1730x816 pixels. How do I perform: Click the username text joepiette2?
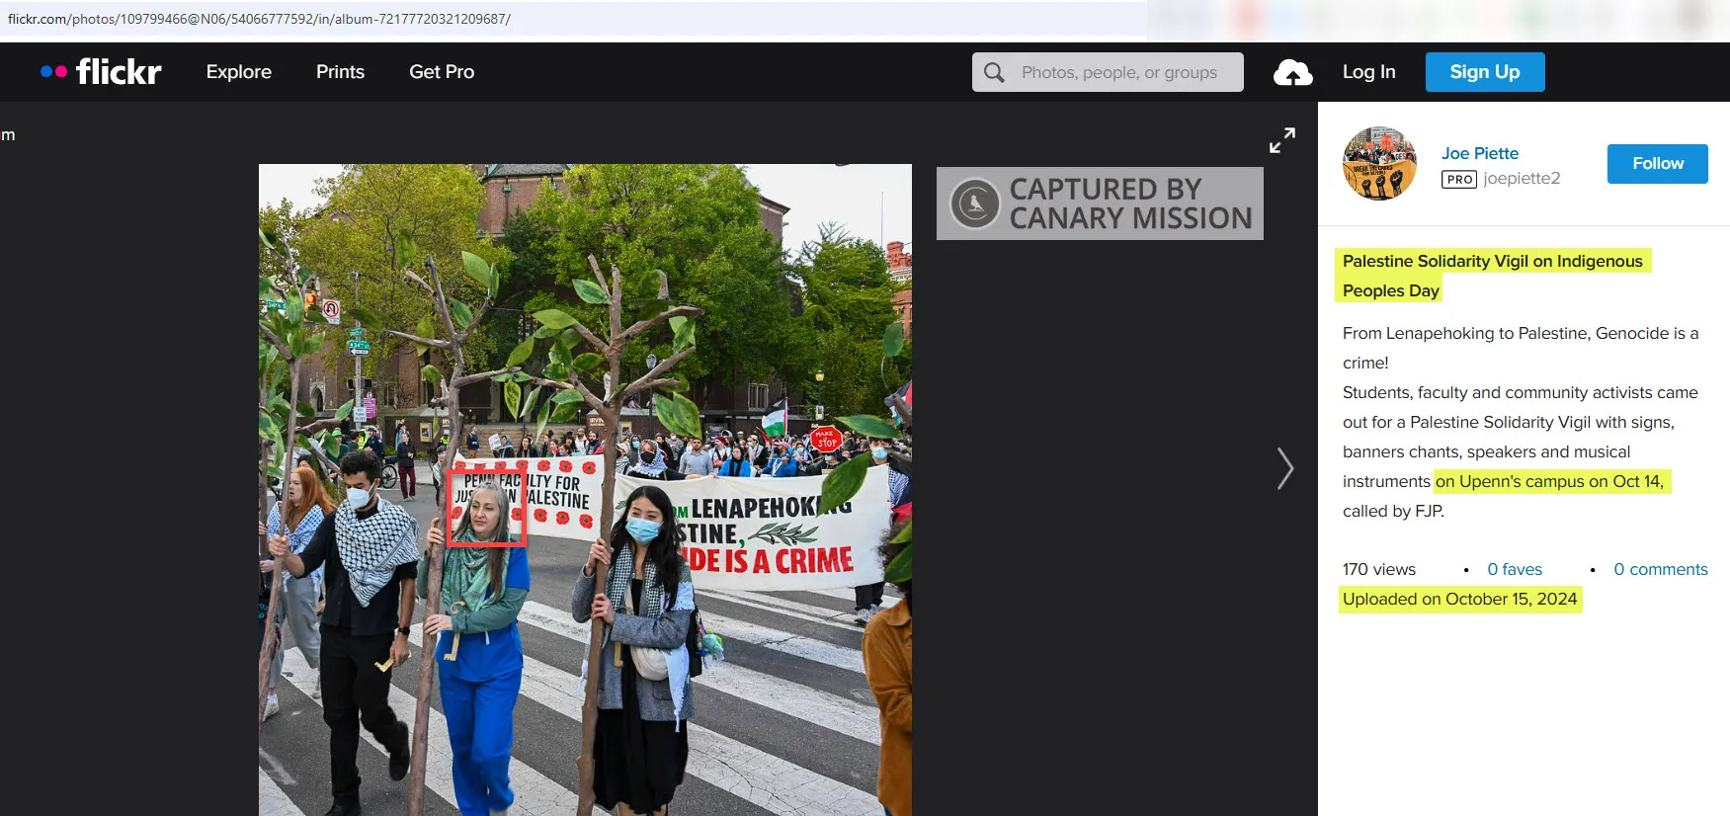[x=1522, y=179]
